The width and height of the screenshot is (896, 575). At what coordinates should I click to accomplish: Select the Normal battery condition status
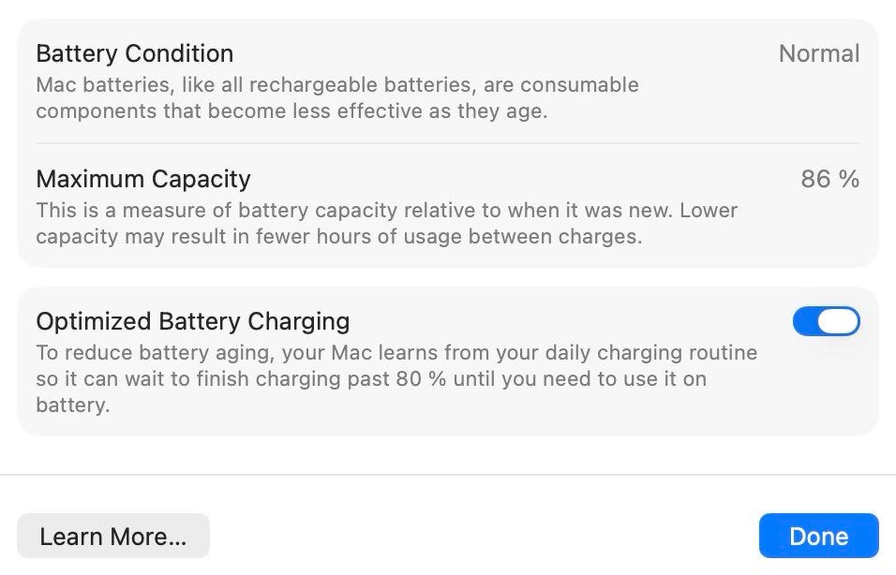click(x=818, y=53)
